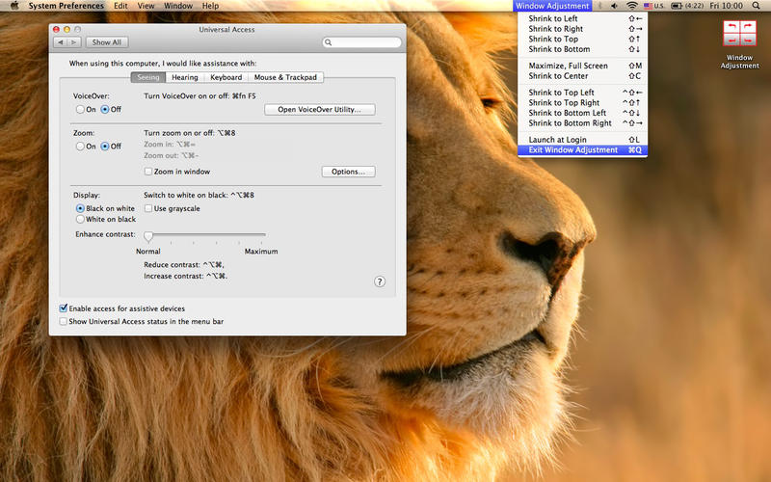Image resolution: width=771 pixels, height=482 pixels.
Task: Click the U.S. flag input source icon
Action: pyautogui.click(x=648, y=6)
